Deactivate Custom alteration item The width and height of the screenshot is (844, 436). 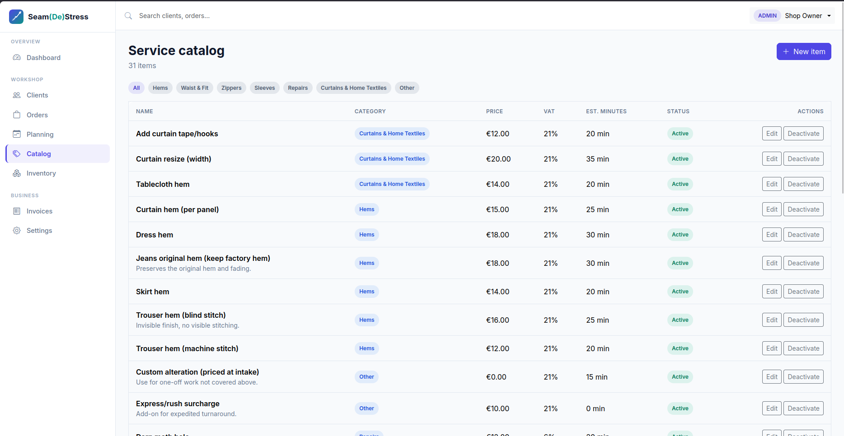[x=803, y=377]
